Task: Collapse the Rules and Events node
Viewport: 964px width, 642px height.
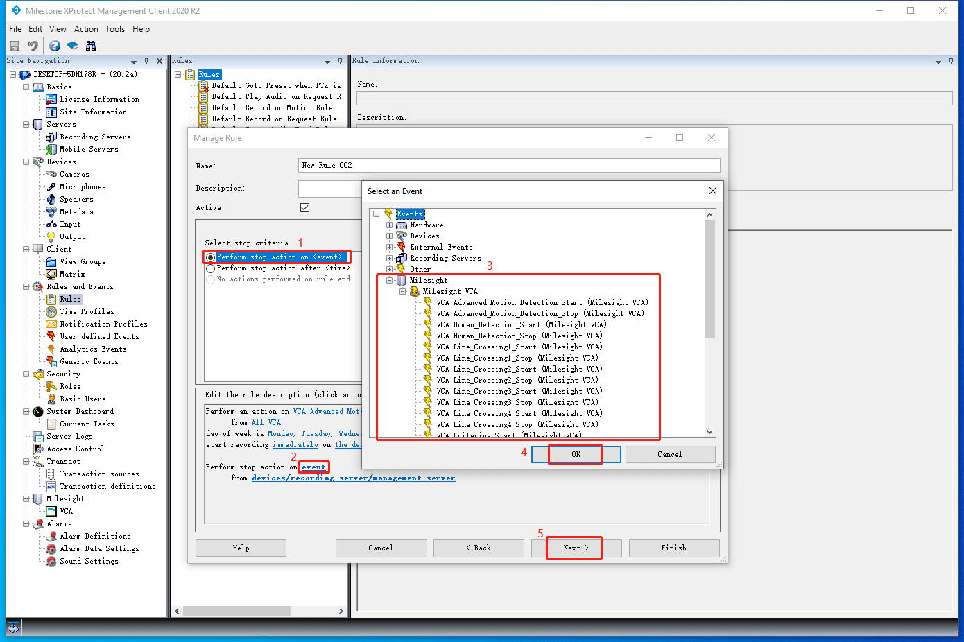Action: point(26,286)
